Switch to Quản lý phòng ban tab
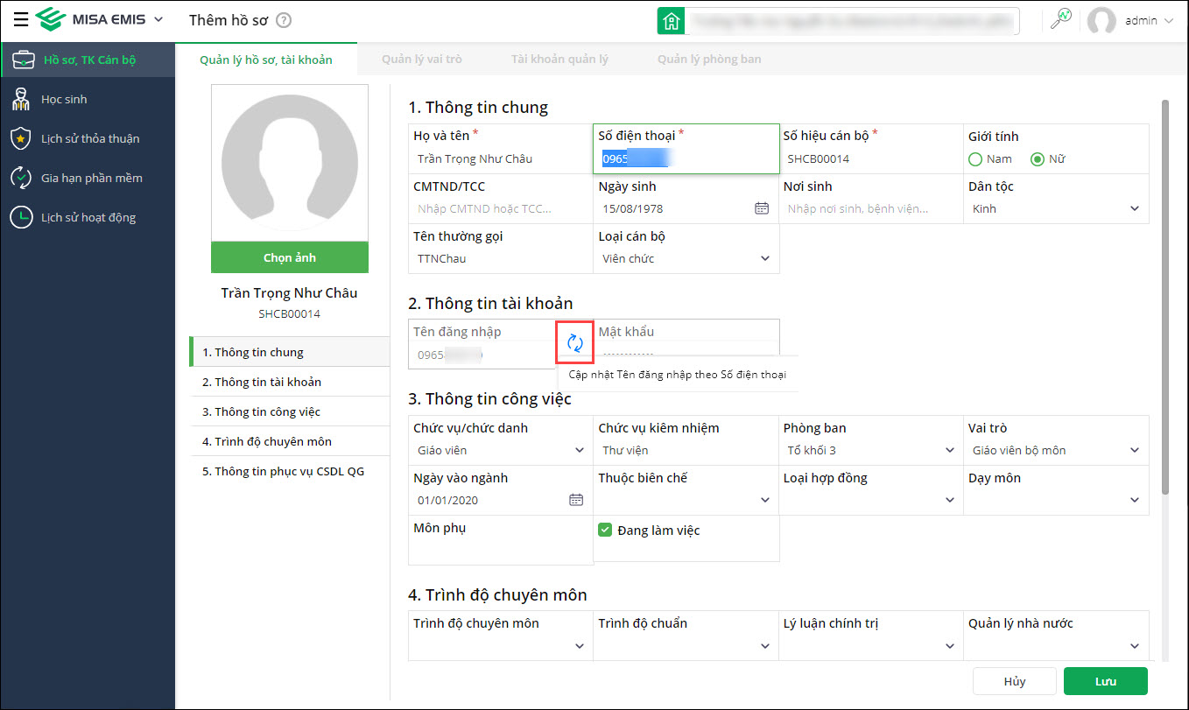Image resolution: width=1189 pixels, height=710 pixels. click(709, 60)
